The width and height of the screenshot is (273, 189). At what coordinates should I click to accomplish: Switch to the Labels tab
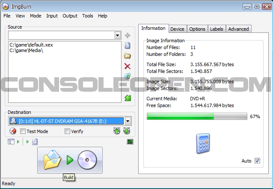217,29
